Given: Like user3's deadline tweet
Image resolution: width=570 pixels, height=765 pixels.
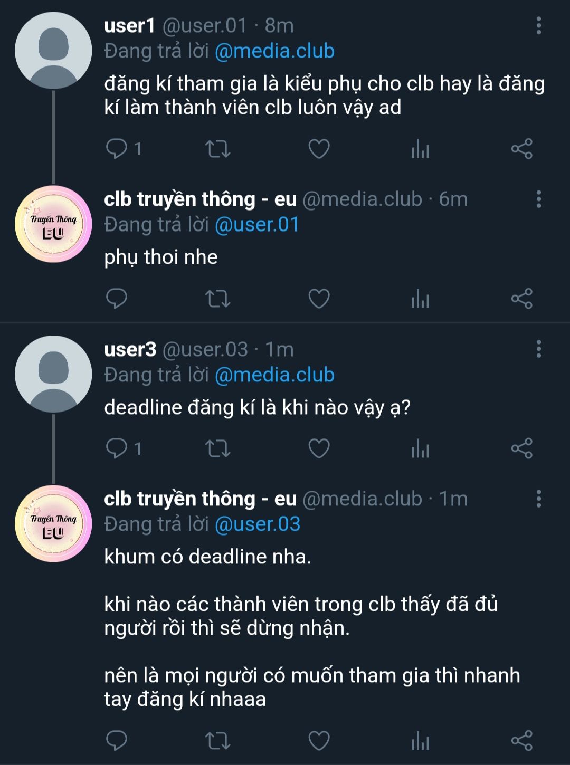Looking at the screenshot, I should (319, 448).
